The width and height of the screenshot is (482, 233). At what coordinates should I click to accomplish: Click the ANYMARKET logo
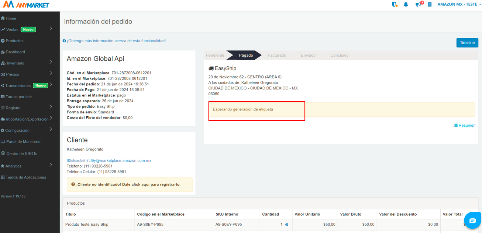[x=26, y=4]
